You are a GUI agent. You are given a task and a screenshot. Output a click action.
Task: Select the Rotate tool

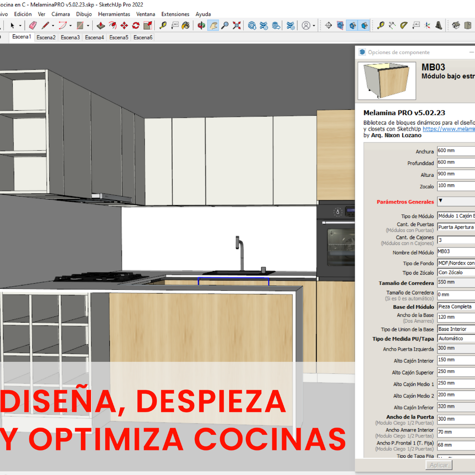coord(136,26)
